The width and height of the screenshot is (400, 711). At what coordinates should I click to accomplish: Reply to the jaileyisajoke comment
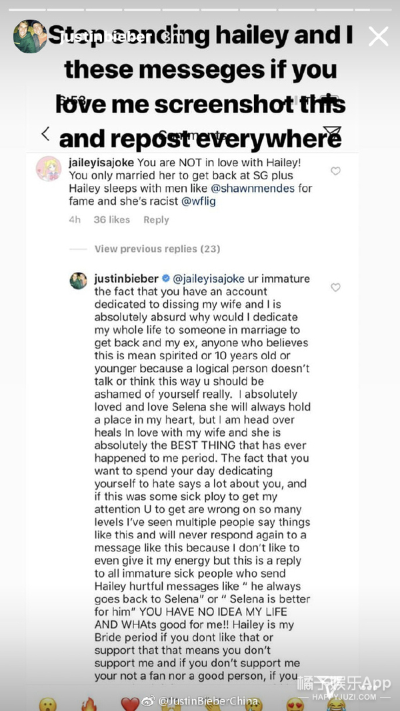click(x=156, y=220)
